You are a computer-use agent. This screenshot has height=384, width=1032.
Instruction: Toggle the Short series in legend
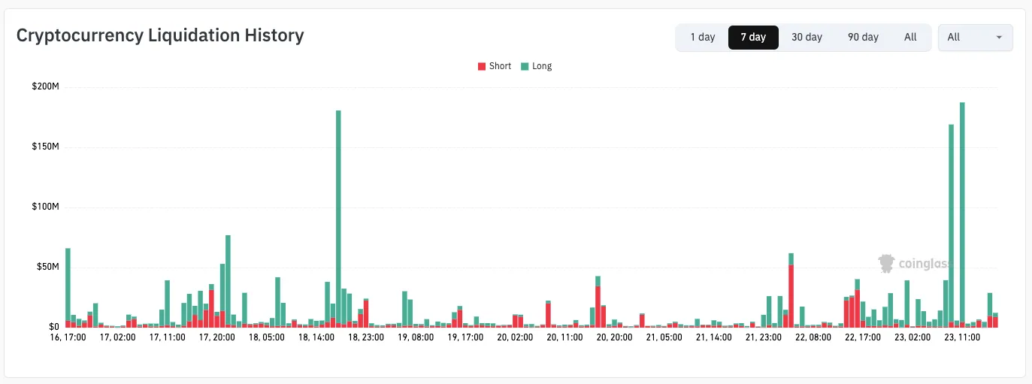494,66
